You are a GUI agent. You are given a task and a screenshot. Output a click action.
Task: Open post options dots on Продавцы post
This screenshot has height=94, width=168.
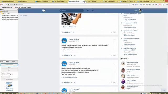click(x=115, y=63)
